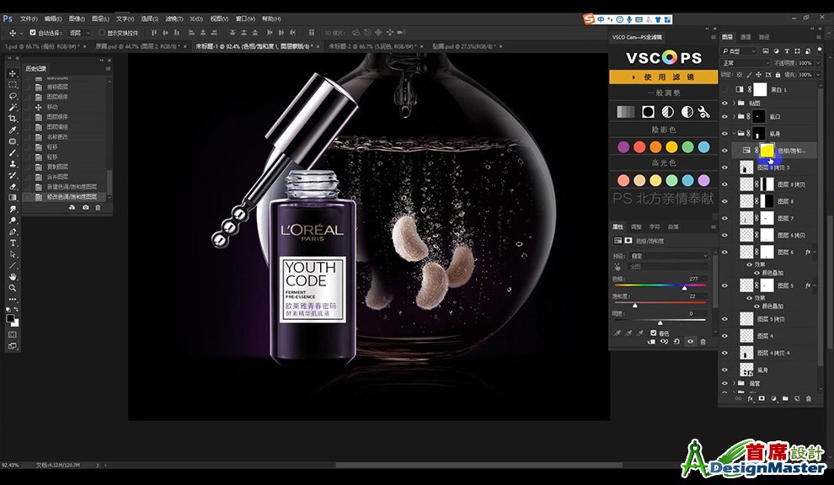Select the Eyedropper tool in the toolbox
Viewport: 834px width, 485px height.
(x=13, y=130)
